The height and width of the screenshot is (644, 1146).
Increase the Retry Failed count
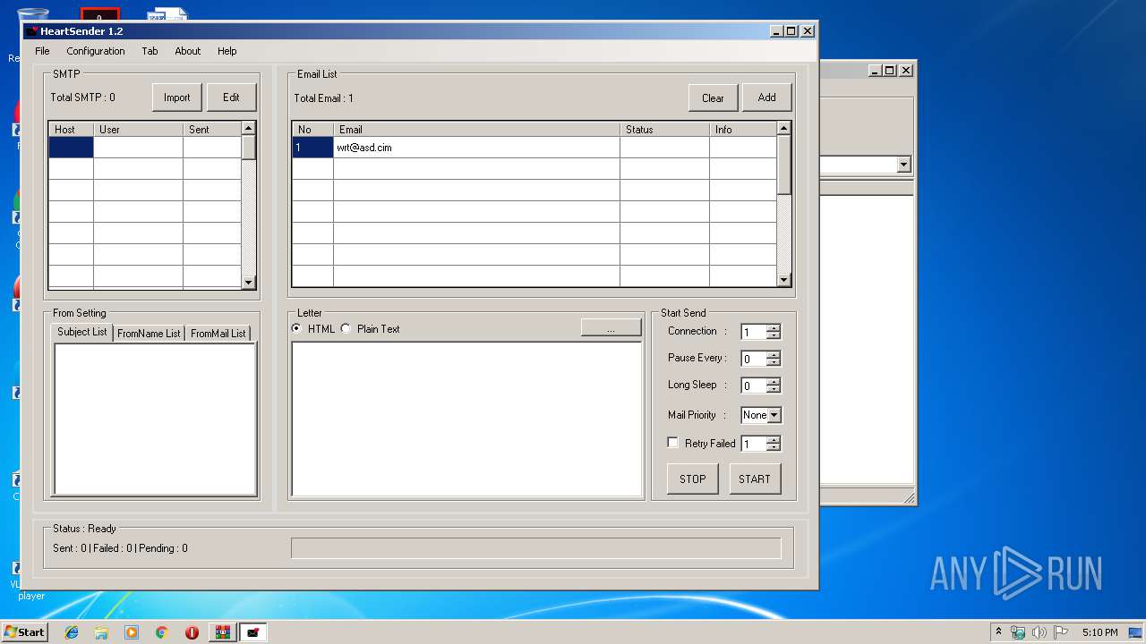click(774, 439)
